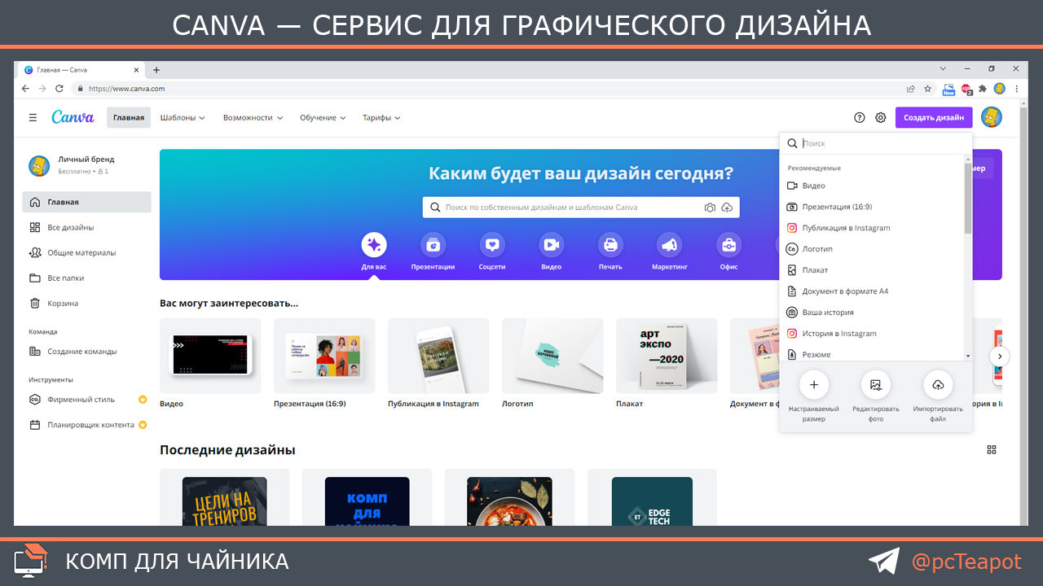Open the help question mark icon
Screen dimensions: 1043x586
point(859,117)
